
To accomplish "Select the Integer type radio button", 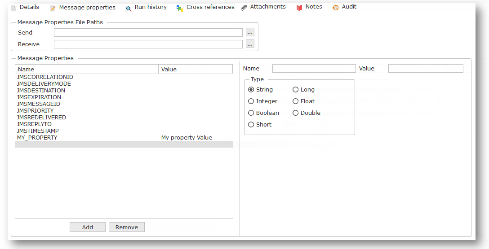I will (251, 101).
